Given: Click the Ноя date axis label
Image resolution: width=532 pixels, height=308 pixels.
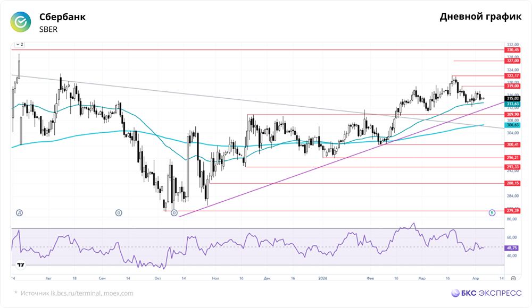Looking at the screenshot, I should [x=215, y=278].
